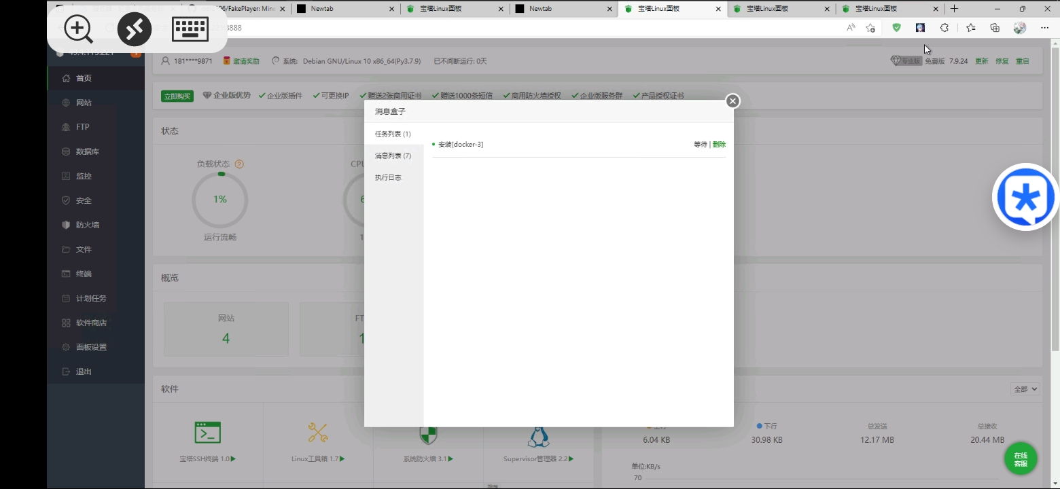Screen dimensions: 1060x489
Task: Open 面板设置 panel settings in sidebar
Action: (96, 347)
